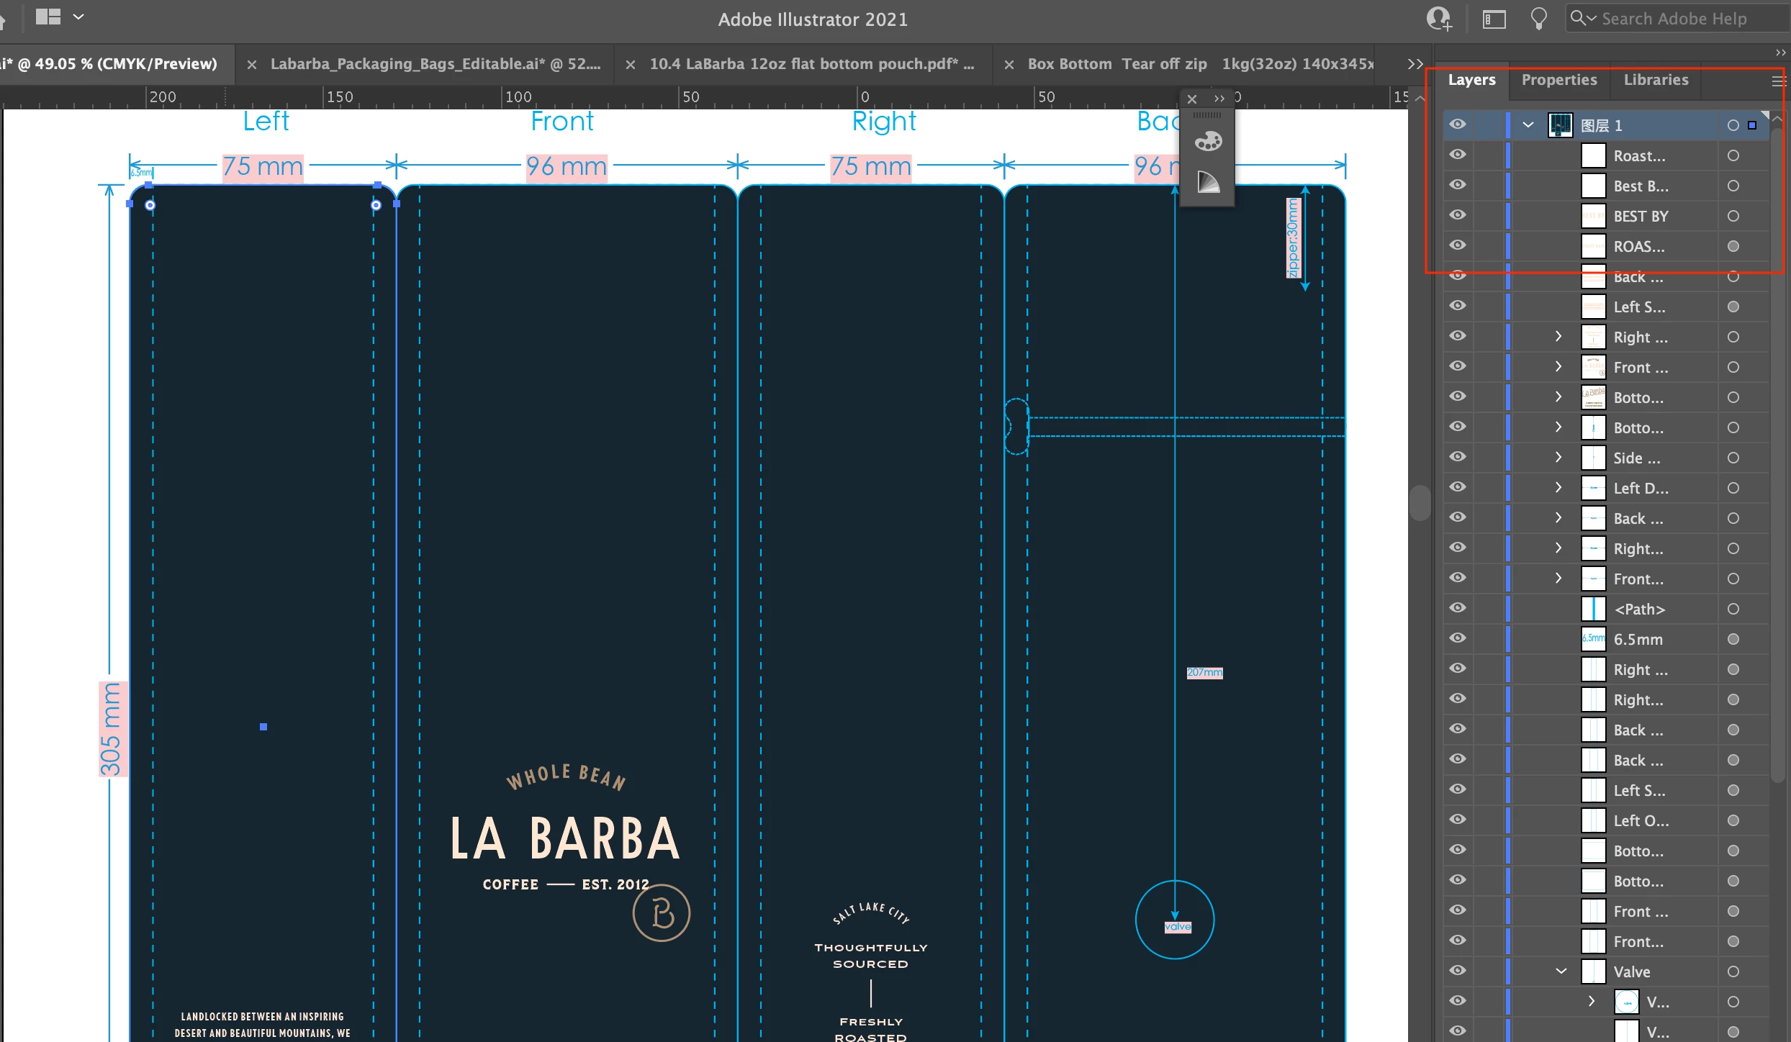Expand the Side sublayer group
The width and height of the screenshot is (1791, 1042).
pos(1558,458)
